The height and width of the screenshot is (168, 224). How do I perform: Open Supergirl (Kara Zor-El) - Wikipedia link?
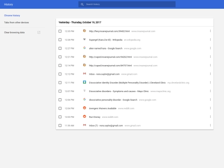[106, 40]
